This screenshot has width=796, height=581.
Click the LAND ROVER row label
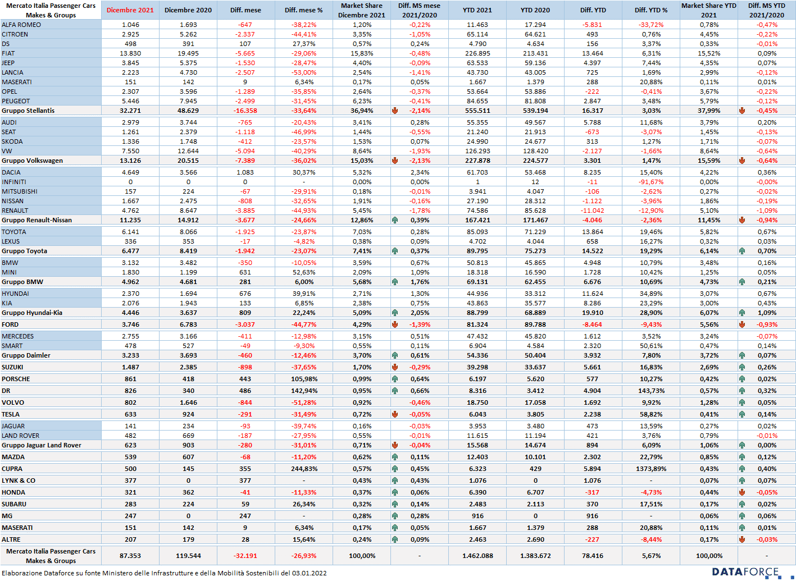21,436
